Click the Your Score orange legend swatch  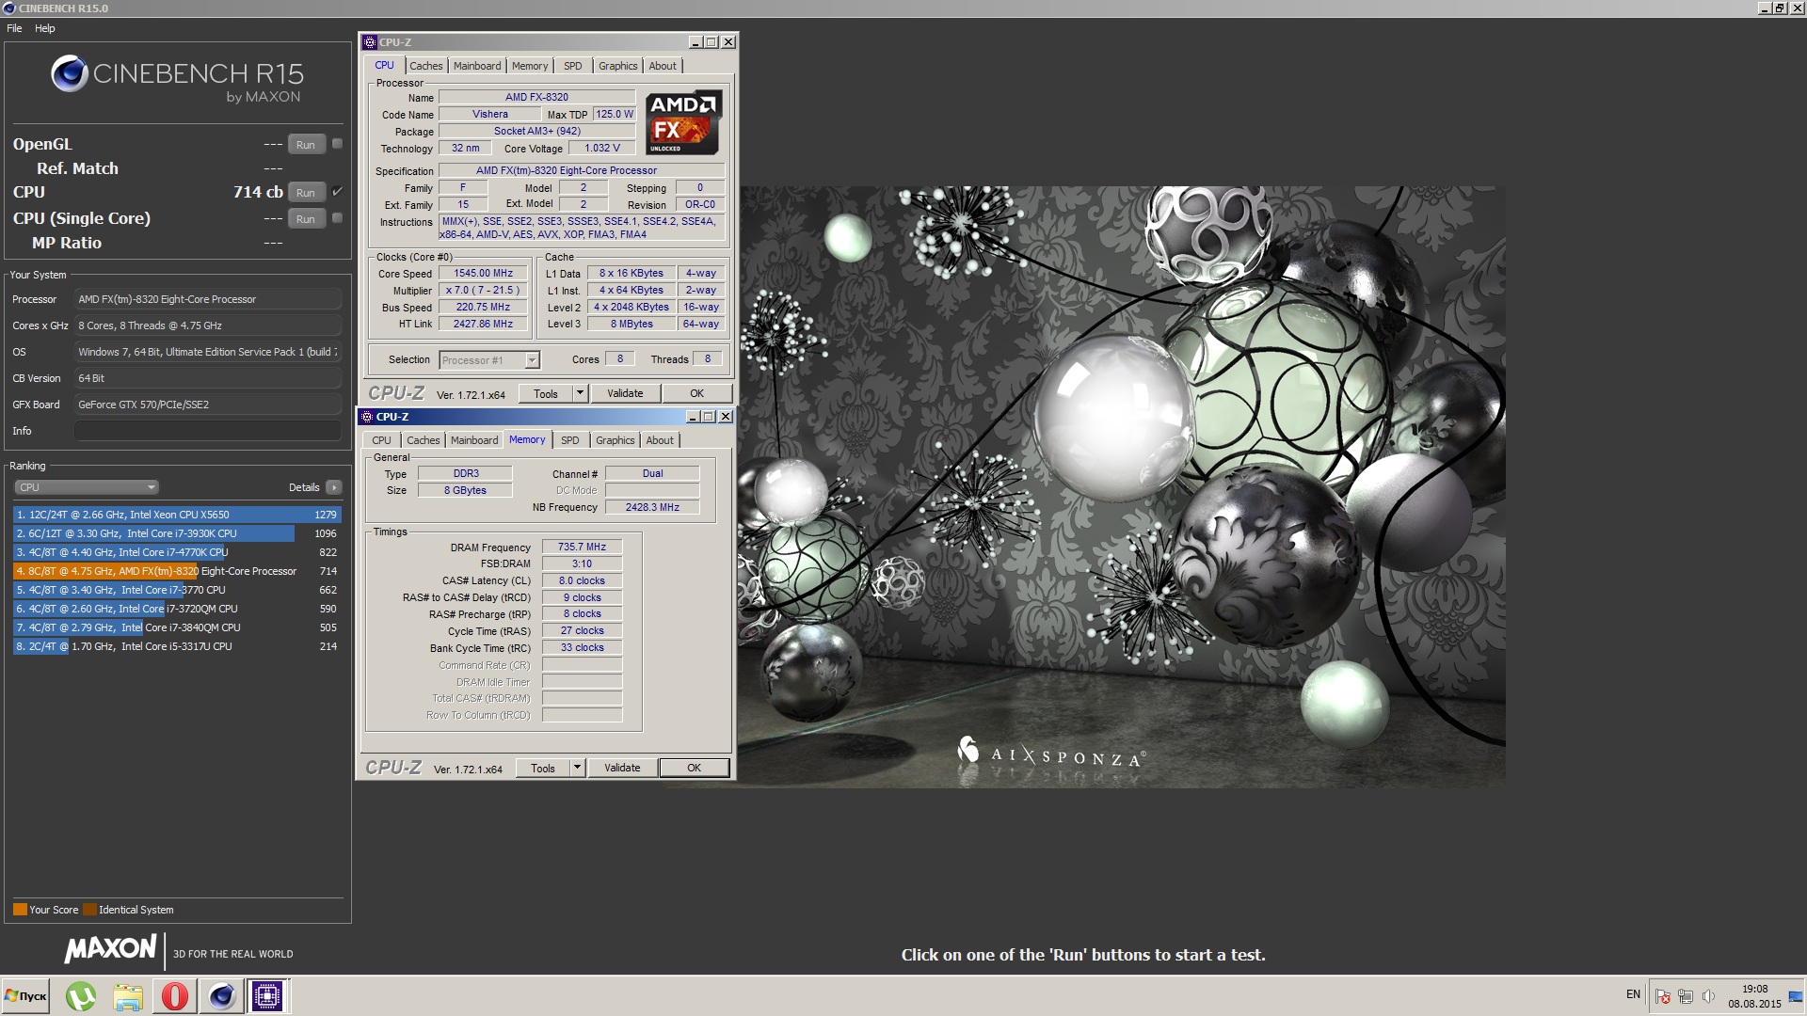pos(20,910)
